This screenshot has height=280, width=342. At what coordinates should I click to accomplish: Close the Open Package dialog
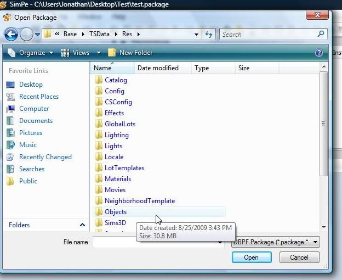coord(317,15)
